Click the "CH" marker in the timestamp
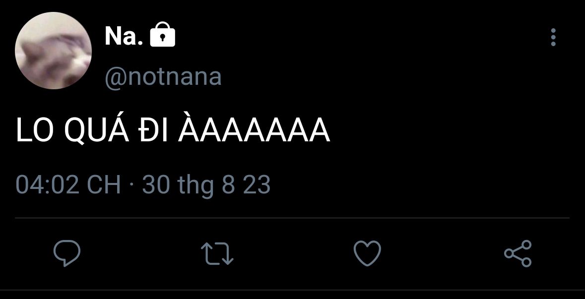 click(x=104, y=185)
